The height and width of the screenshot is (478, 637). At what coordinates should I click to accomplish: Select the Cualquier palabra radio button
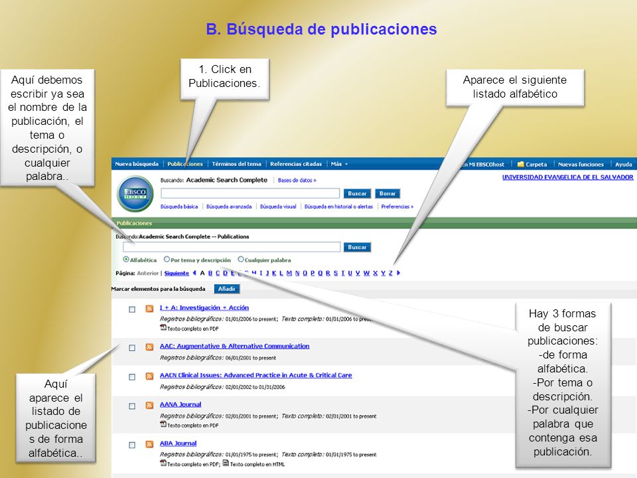(241, 260)
